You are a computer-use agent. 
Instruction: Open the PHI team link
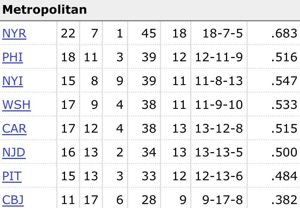[x=13, y=57]
